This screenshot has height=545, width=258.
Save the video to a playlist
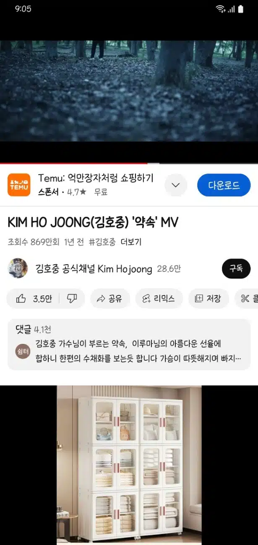[208, 299]
